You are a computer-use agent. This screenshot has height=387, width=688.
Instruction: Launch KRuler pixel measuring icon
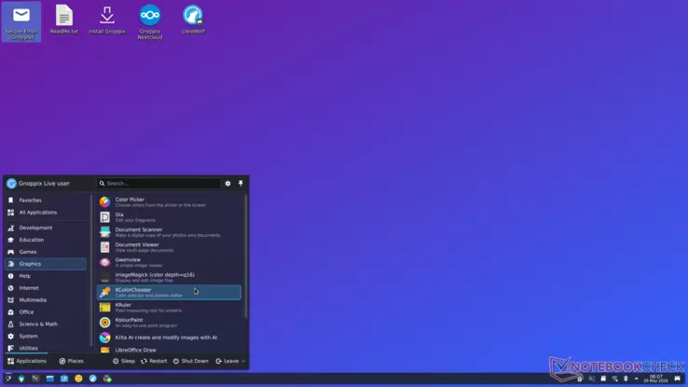(x=104, y=307)
